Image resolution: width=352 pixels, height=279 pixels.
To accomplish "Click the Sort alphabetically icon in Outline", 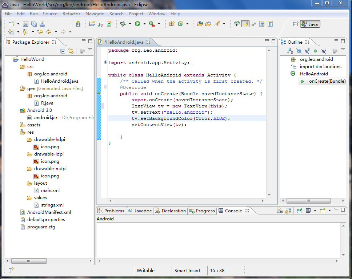I will coord(290,51).
